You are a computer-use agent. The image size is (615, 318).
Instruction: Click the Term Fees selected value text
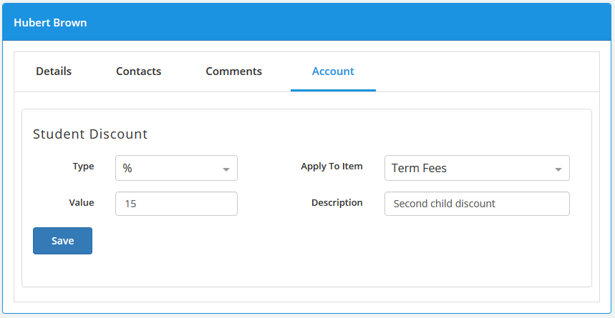point(420,169)
